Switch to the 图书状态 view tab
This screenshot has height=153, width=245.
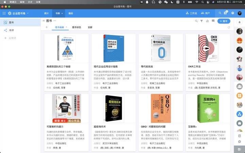click(x=77, y=27)
